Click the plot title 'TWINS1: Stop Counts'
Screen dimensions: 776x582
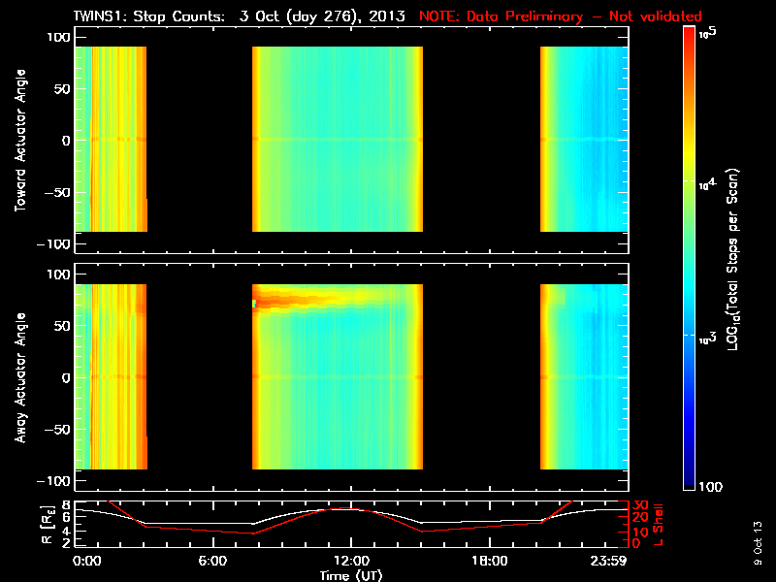click(x=149, y=16)
